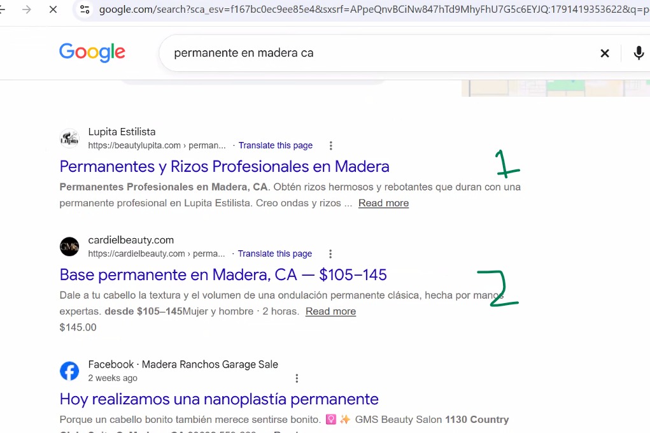Image resolution: width=650 pixels, height=433 pixels.
Task: Read more of the cardielbeauty snippet
Action: point(331,311)
